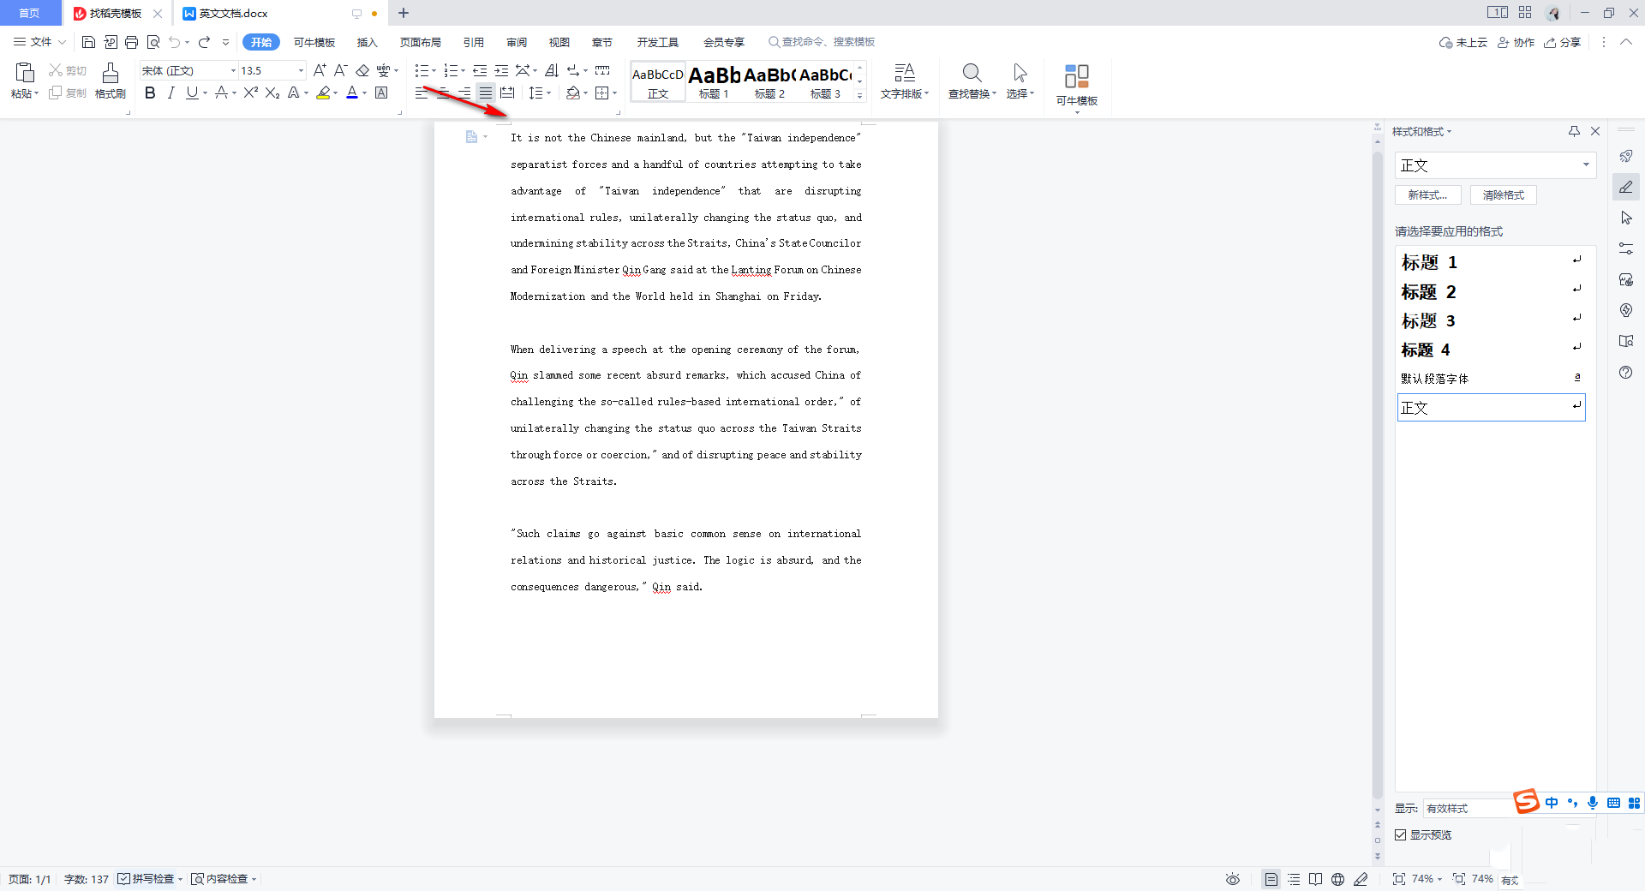Toggle eye protection mode in status bar
This screenshot has height=891, width=1645.
click(1232, 879)
